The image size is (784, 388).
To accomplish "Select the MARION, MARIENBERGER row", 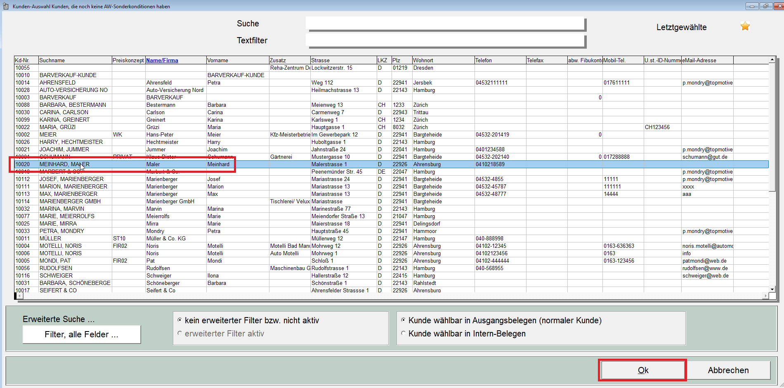I will pos(391,186).
